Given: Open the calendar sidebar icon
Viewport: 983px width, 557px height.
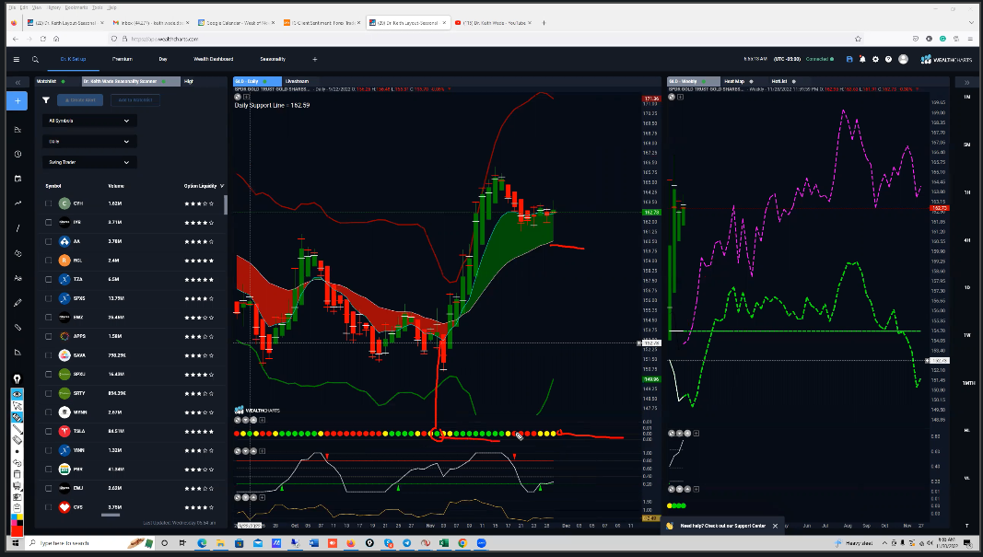Looking at the screenshot, I should pyautogui.click(x=18, y=179).
